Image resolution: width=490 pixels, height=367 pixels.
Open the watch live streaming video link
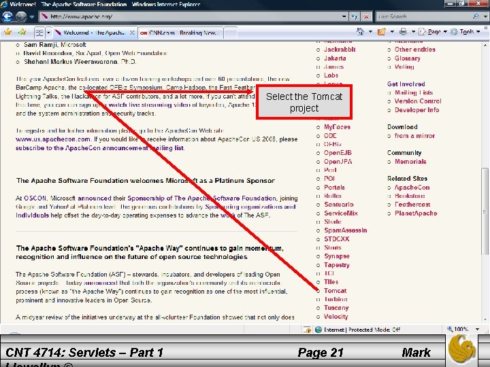[150, 105]
